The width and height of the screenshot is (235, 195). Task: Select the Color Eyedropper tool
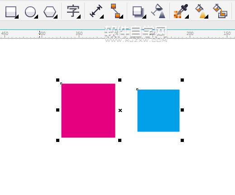point(181,11)
